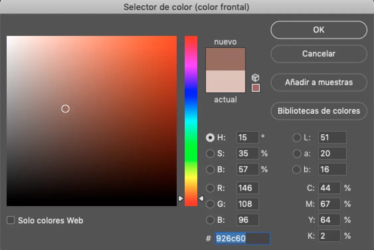
Task: Select the Lab b radio button
Action: pos(297,170)
